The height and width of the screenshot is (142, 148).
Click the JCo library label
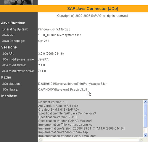(10, 90)
